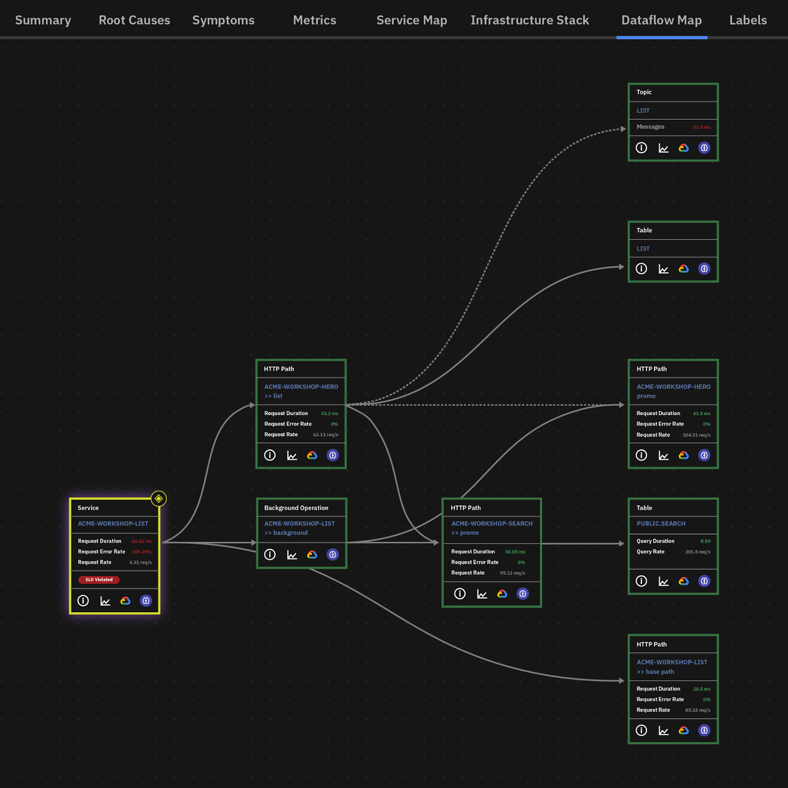Open the PUBLIC.SEARCH table link
This screenshot has height=788, width=788.
pyautogui.click(x=661, y=524)
